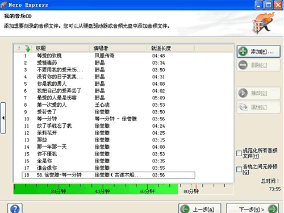Click track length 04:48 in row 1
Screen dimensions: 284x213
(x=158, y=56)
